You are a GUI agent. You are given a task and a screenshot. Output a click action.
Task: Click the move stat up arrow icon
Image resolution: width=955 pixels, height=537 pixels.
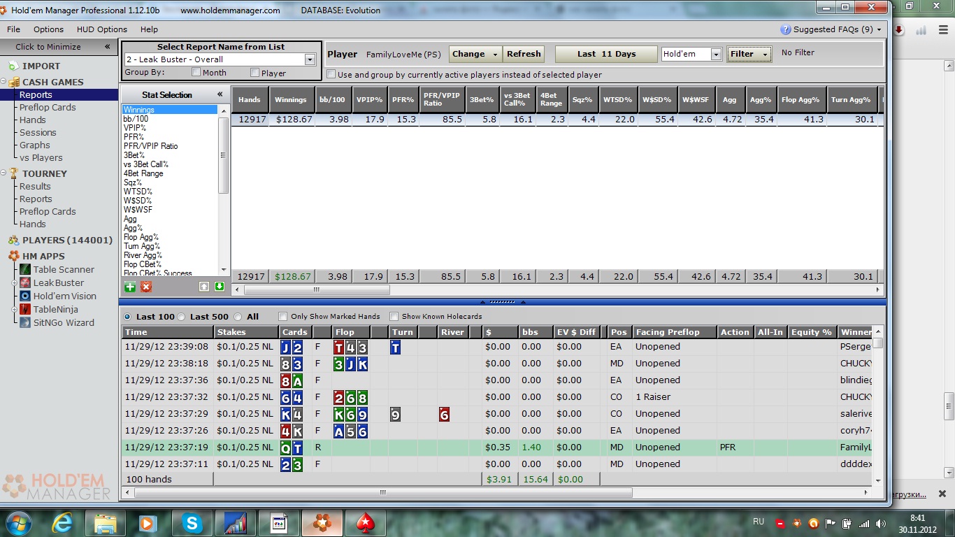click(203, 287)
